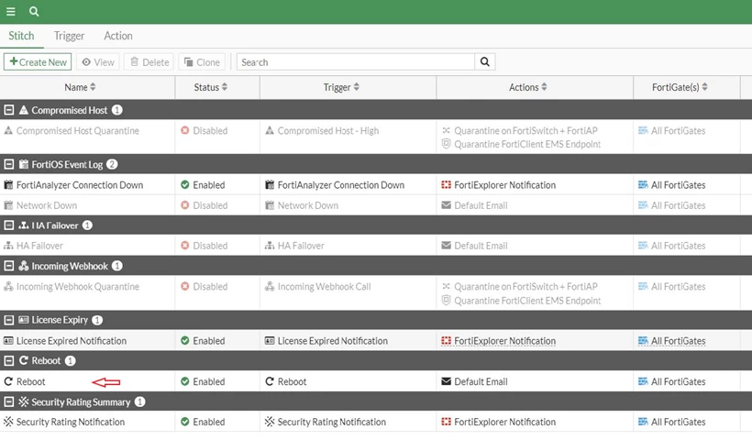The height and width of the screenshot is (440, 752).
Task: Click the Incoming Webhook header icon
Action: tap(24, 266)
